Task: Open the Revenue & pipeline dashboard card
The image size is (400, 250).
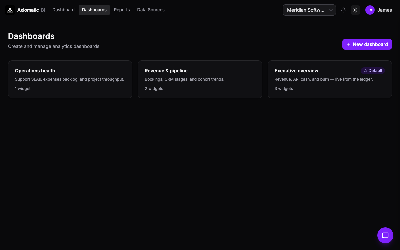Action: click(200, 79)
